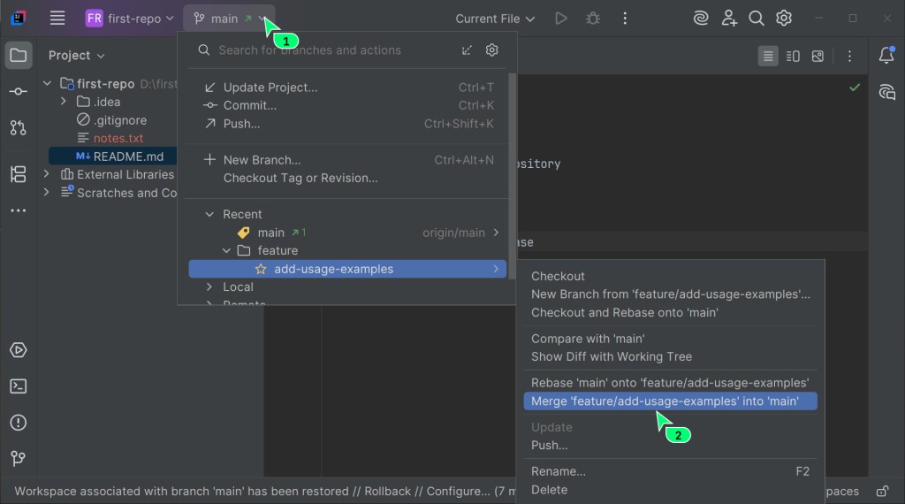Choose Rename... in the branch submenu
The height and width of the screenshot is (504, 905).
tap(670, 471)
